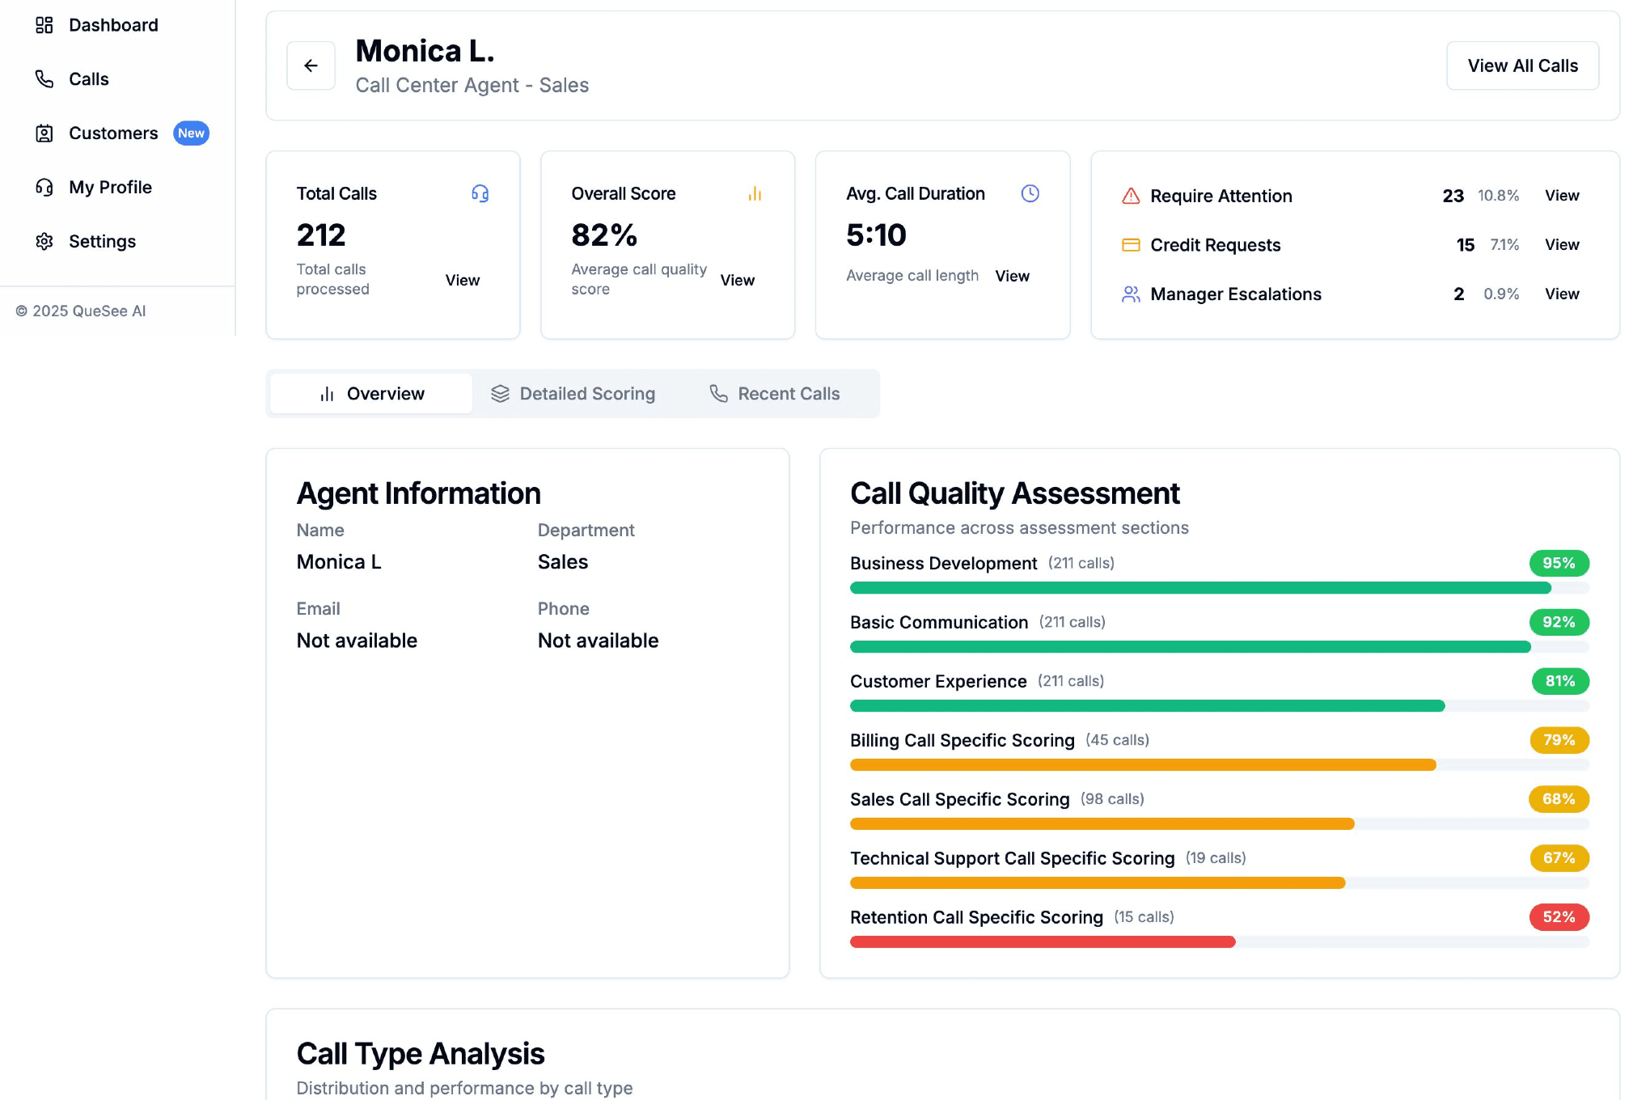
Task: Click the 95% Business Development score badge
Action: click(1558, 563)
